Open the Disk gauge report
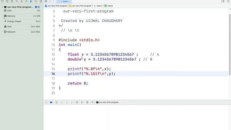This screenshot has height=130, width=231. click(x=22, y=26)
